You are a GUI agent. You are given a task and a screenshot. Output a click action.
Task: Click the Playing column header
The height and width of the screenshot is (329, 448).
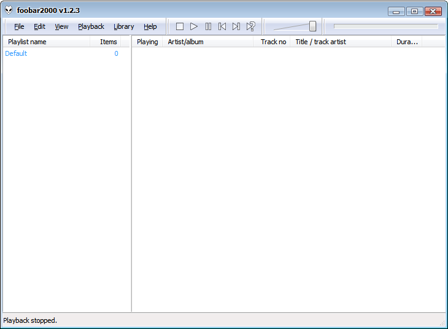click(147, 42)
